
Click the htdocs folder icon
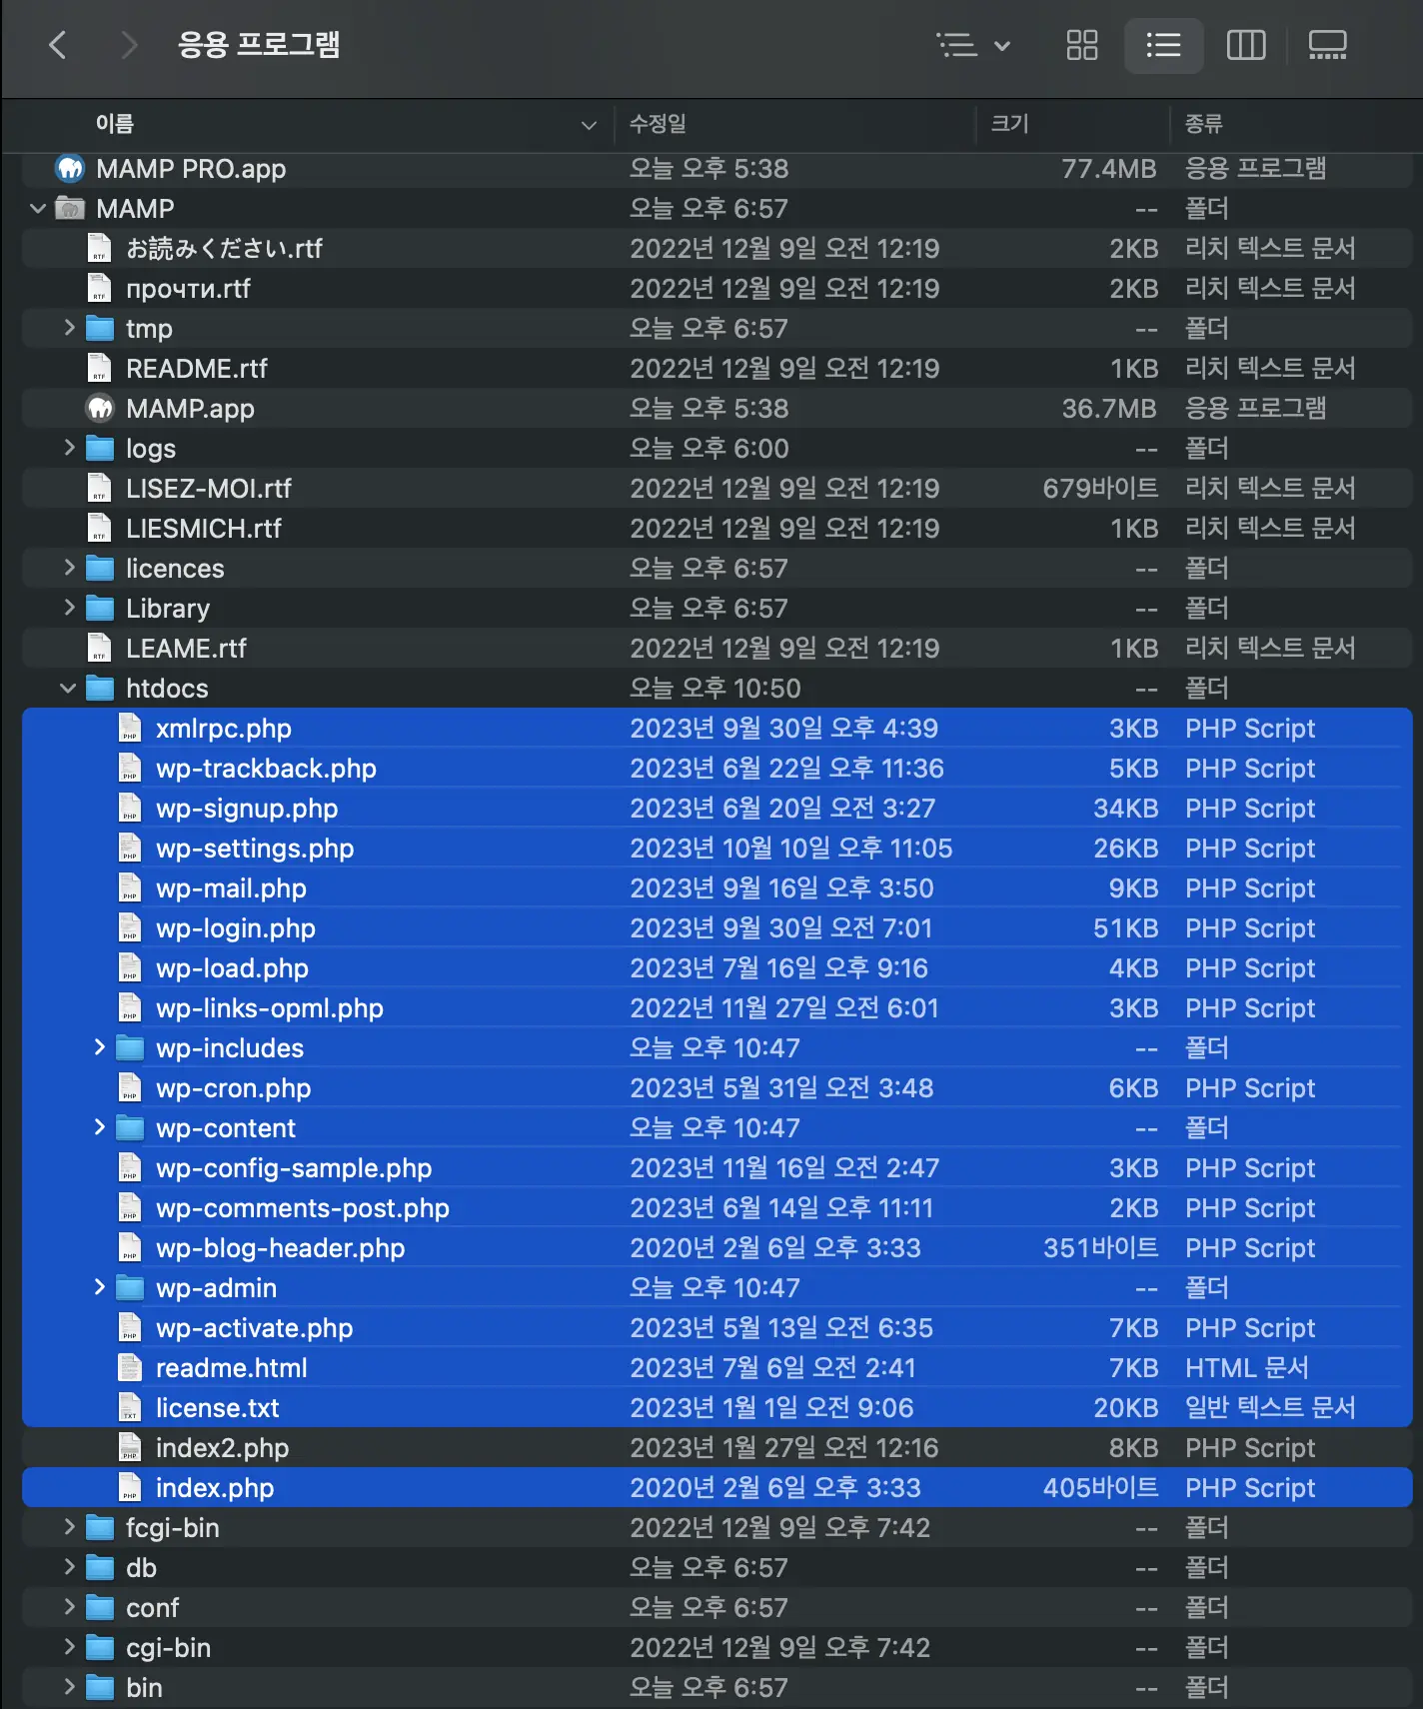click(100, 689)
